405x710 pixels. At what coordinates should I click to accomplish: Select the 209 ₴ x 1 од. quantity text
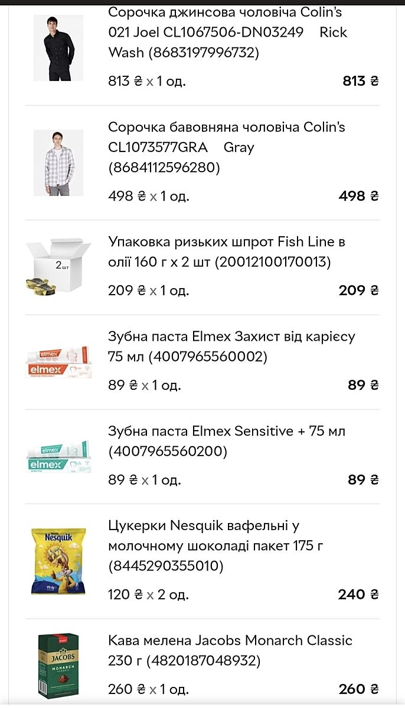[x=149, y=291]
